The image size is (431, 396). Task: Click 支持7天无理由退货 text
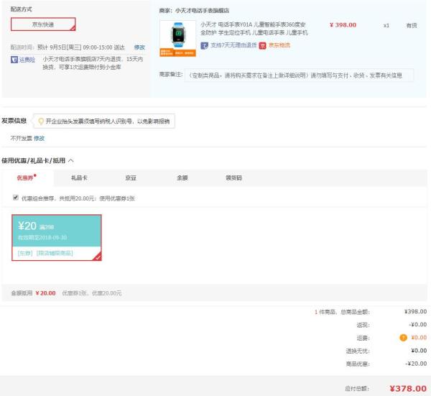[x=233, y=45]
